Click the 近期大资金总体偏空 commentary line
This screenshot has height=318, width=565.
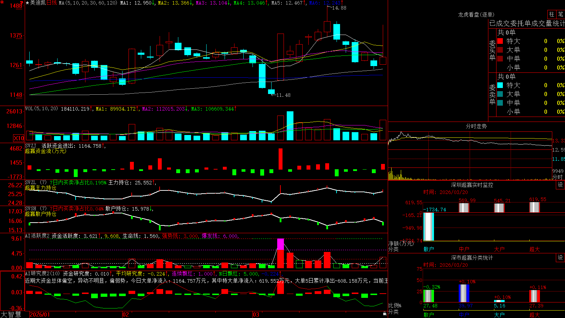point(207,281)
